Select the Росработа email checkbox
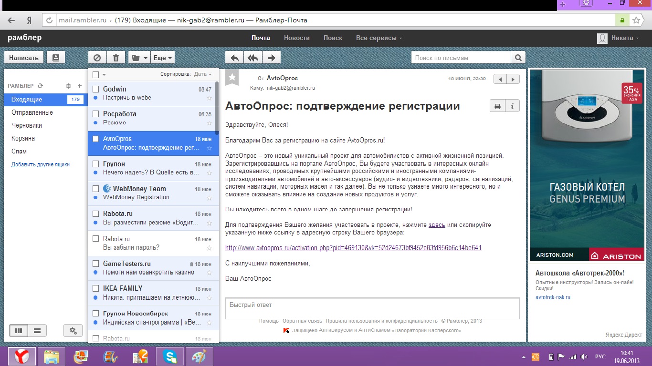This screenshot has width=652, height=366. pyautogui.click(x=95, y=114)
